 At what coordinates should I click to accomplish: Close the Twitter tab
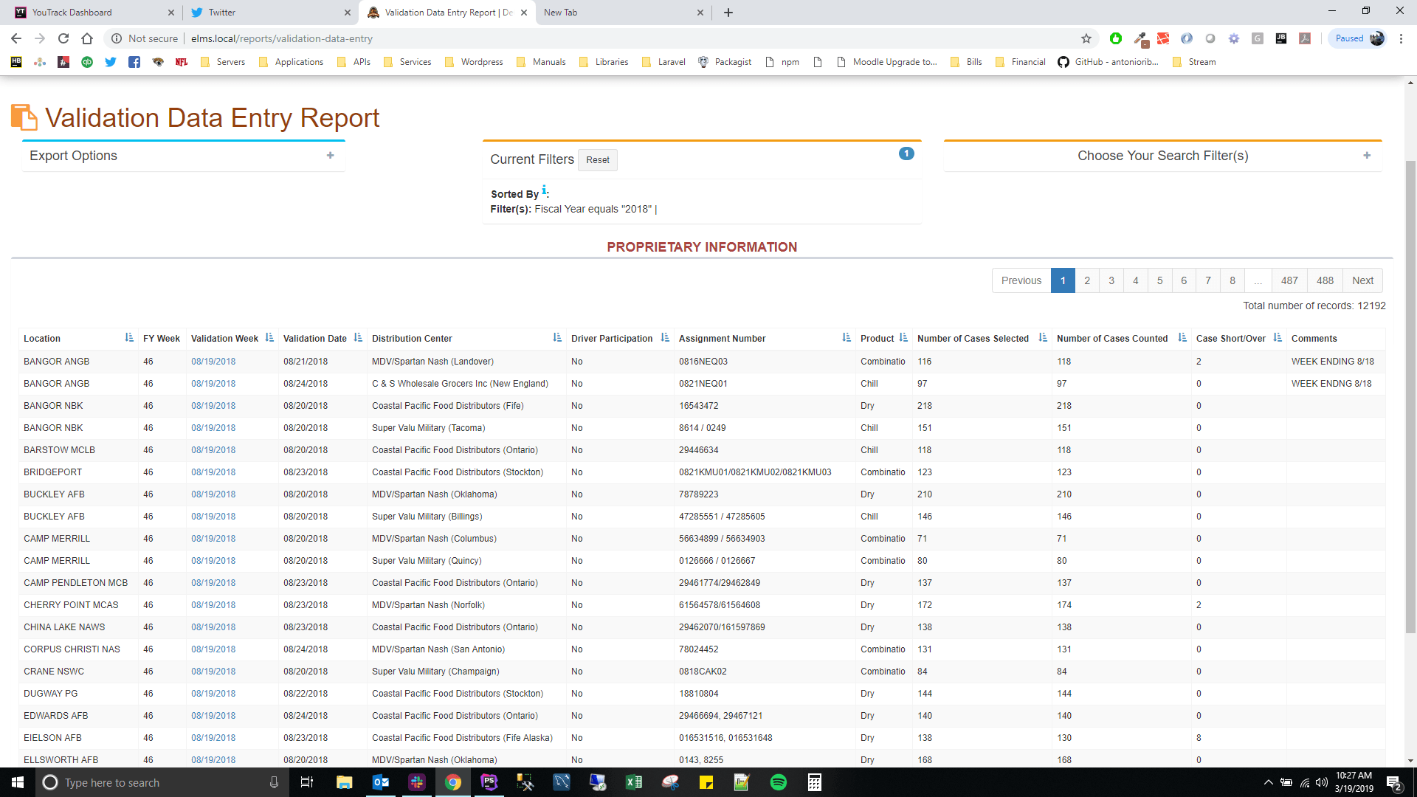click(348, 13)
